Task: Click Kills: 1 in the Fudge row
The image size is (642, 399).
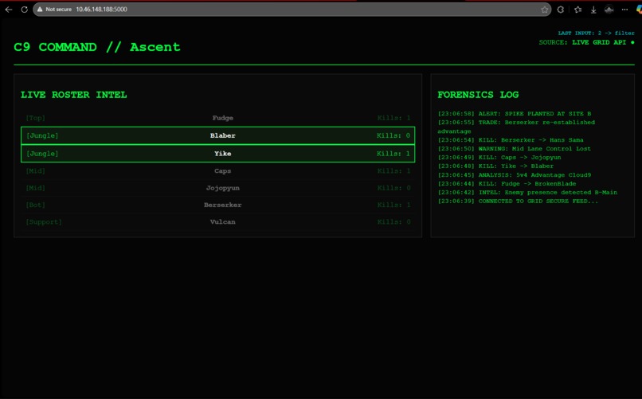Action: (x=393, y=118)
